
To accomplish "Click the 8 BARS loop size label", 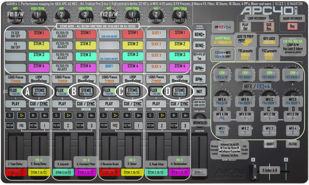I will click(x=39, y=109).
